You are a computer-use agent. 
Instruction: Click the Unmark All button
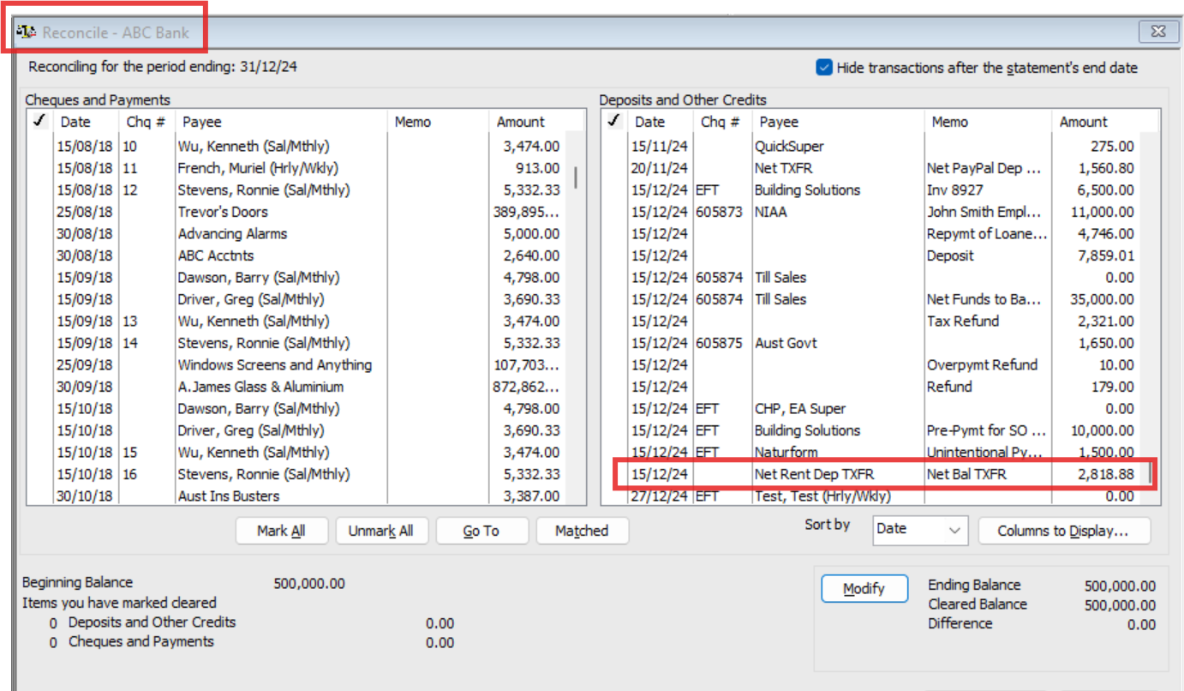(381, 532)
